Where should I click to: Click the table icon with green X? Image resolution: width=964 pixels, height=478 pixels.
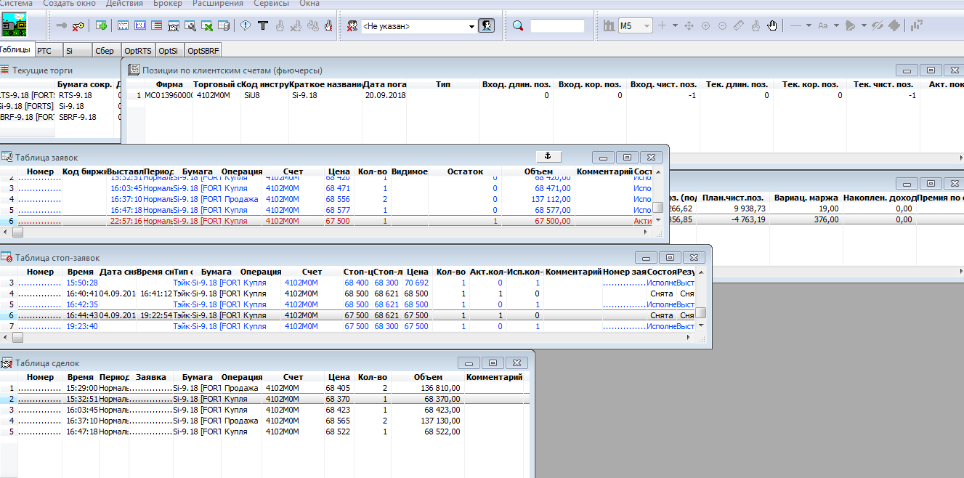click(x=207, y=26)
